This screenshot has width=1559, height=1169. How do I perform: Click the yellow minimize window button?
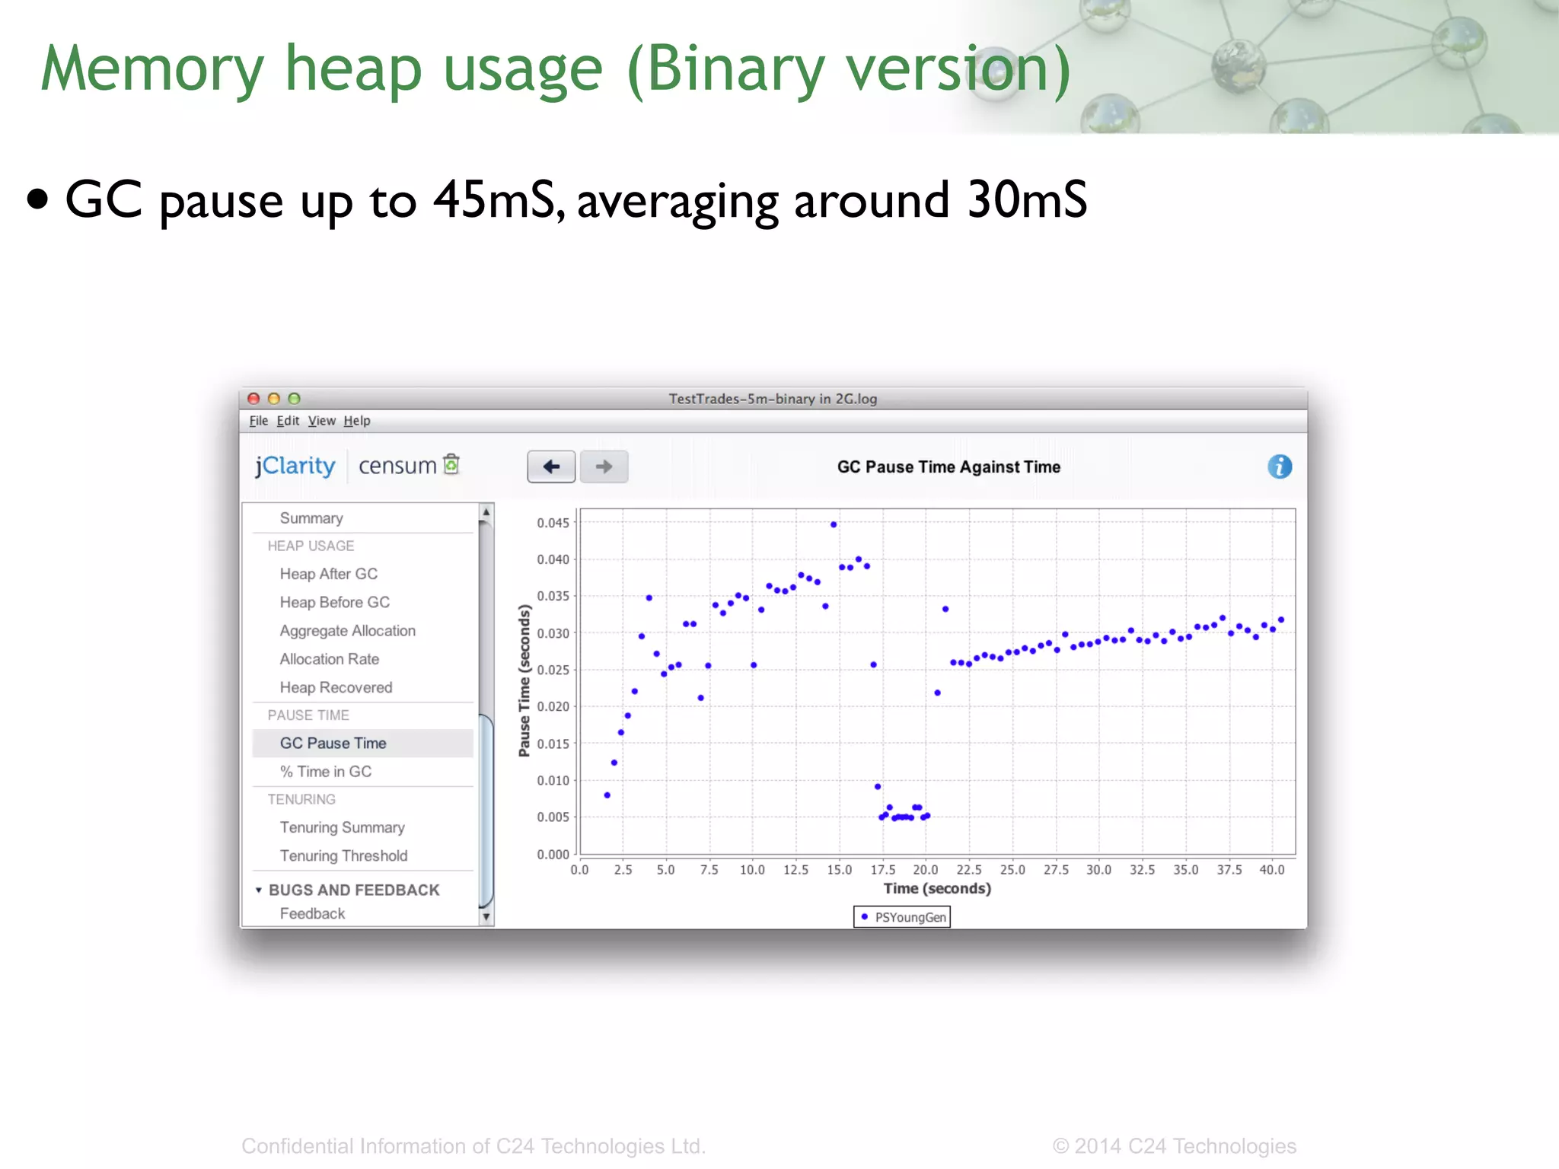[274, 398]
